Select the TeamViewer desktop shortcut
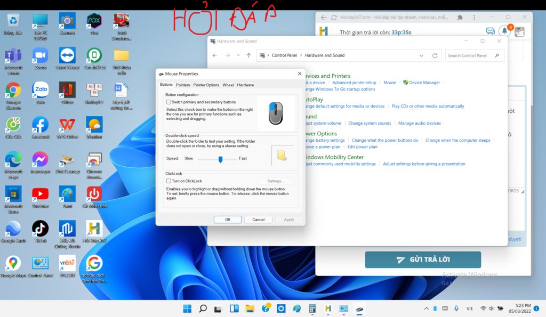546x317 pixels. click(67, 59)
